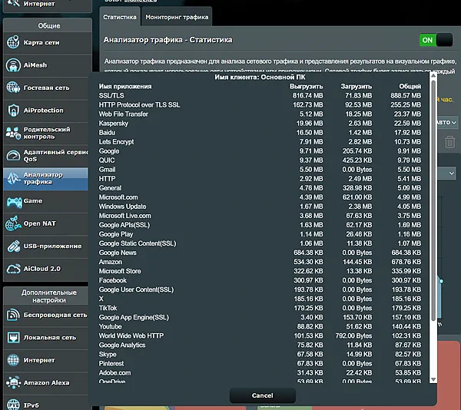The height and width of the screenshot is (410, 461).
Task: Open the Amazon Alexa settings icon
Action: pos(15,382)
